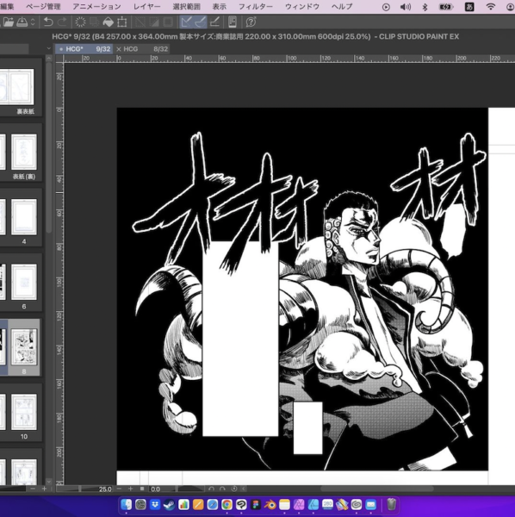Image resolution: width=515 pixels, height=517 pixels.
Task: Toggle Snap to ruler icon
Action: click(186, 22)
